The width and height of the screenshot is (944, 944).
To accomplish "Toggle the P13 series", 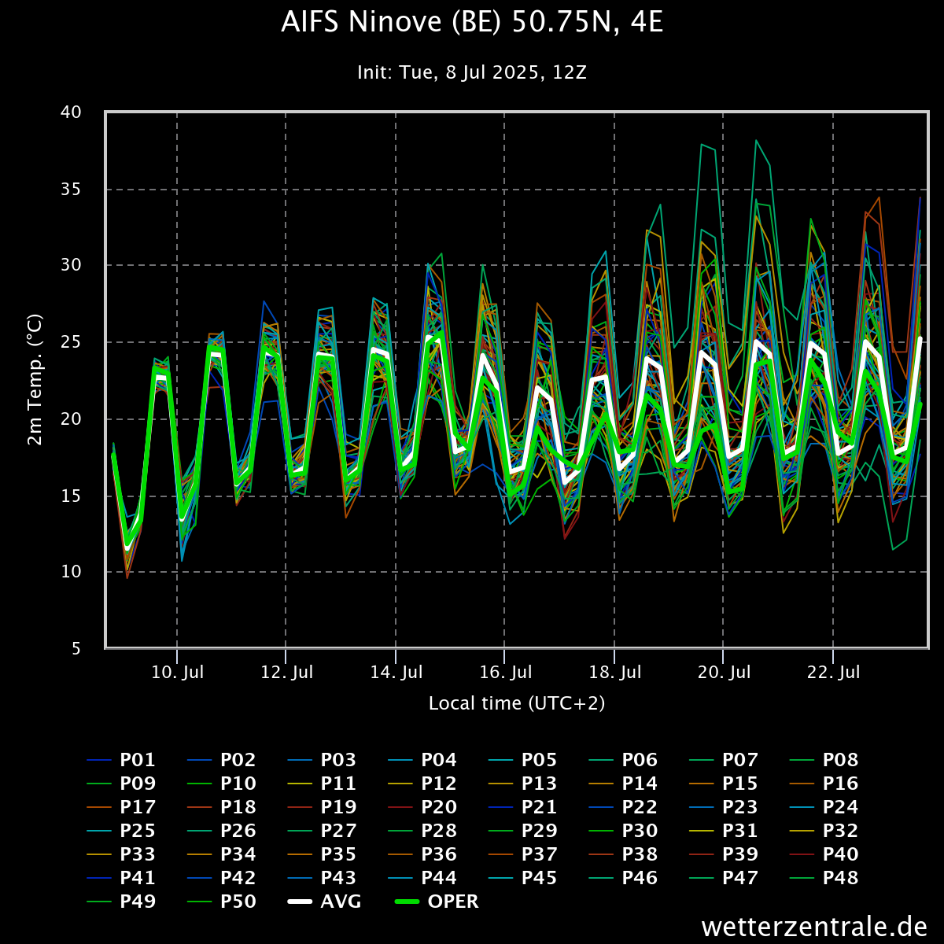I will [523, 784].
